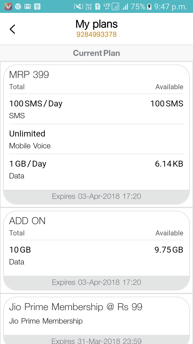Tap the 10 GB add-on data row
Viewport: 193px width, 344px height.
click(x=96, y=255)
